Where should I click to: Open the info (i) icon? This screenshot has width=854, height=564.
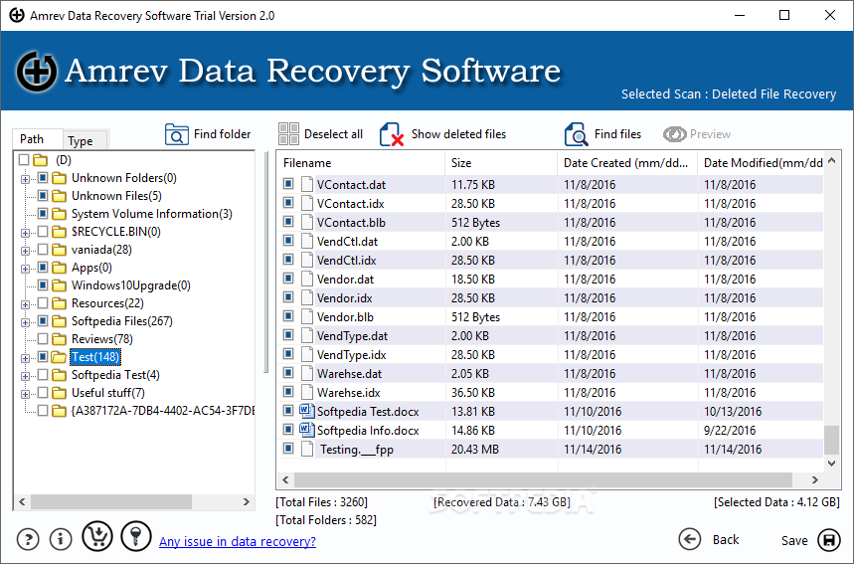pyautogui.click(x=61, y=539)
